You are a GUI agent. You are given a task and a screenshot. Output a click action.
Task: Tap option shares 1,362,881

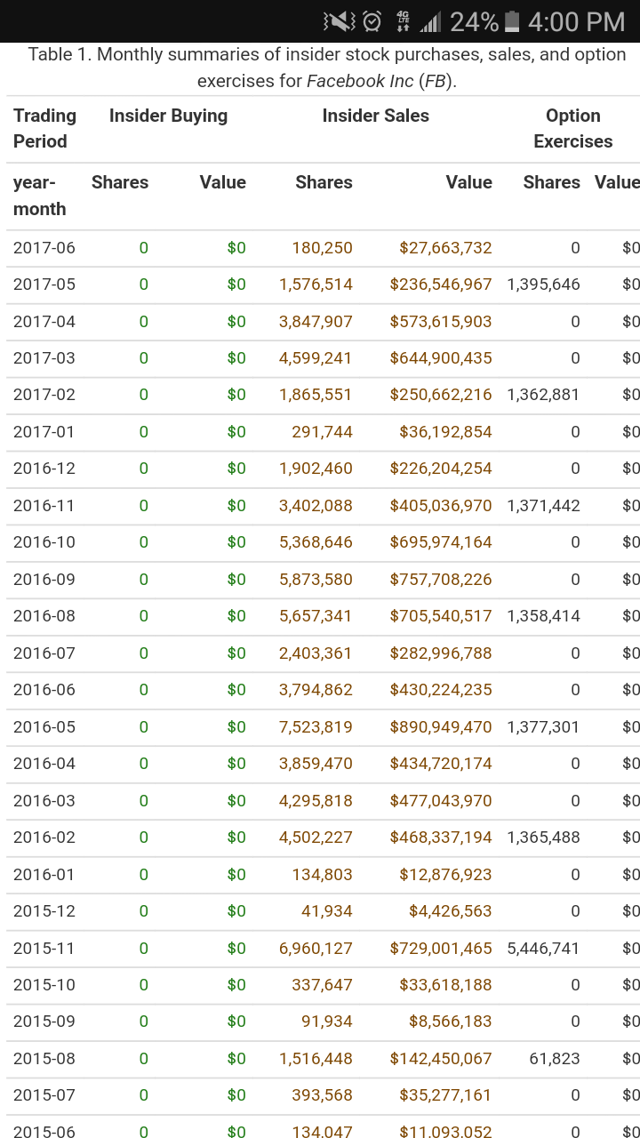click(x=543, y=395)
